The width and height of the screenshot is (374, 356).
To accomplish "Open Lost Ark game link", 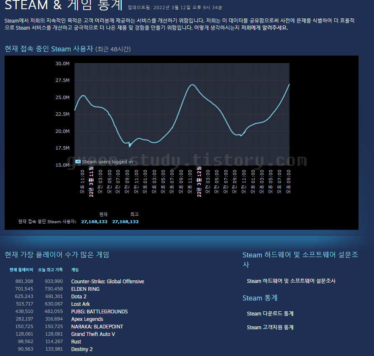I will pos(80,304).
